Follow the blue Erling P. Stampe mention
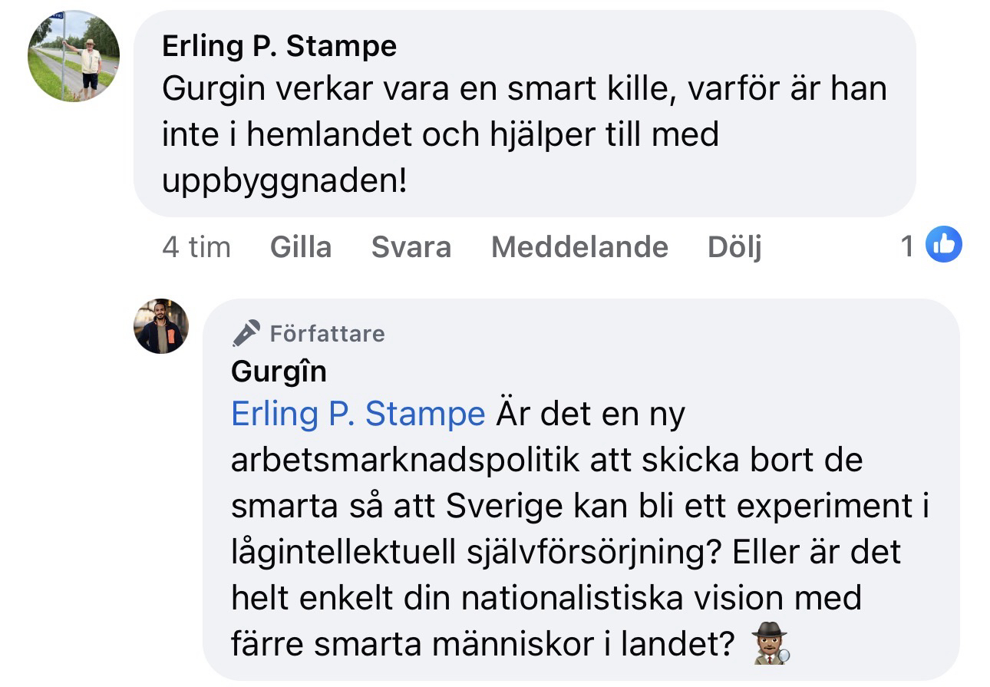The width and height of the screenshot is (990, 687). (358, 415)
